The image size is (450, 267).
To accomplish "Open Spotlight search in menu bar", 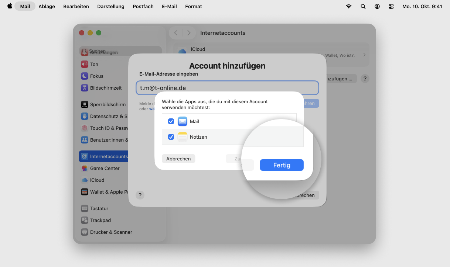I will tap(363, 6).
